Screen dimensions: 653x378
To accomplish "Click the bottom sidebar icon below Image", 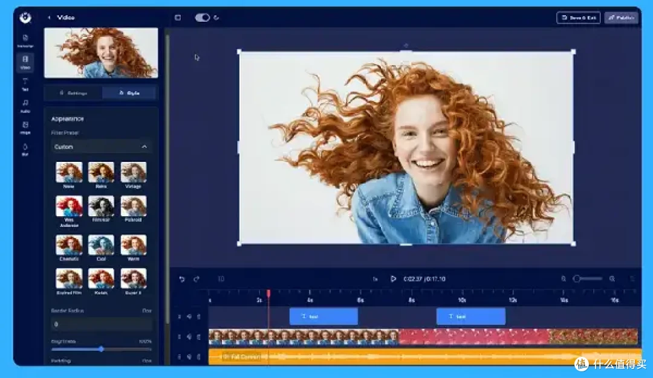I will 25,149.
